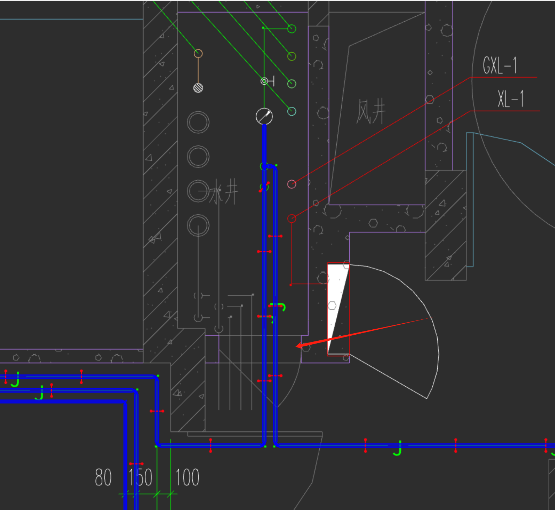Image resolution: width=555 pixels, height=510 pixels.
Task: Select the hatched circle below orange riser
Action: pos(198,87)
